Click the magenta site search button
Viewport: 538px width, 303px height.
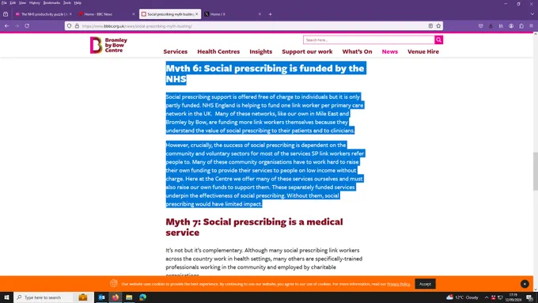(439, 40)
